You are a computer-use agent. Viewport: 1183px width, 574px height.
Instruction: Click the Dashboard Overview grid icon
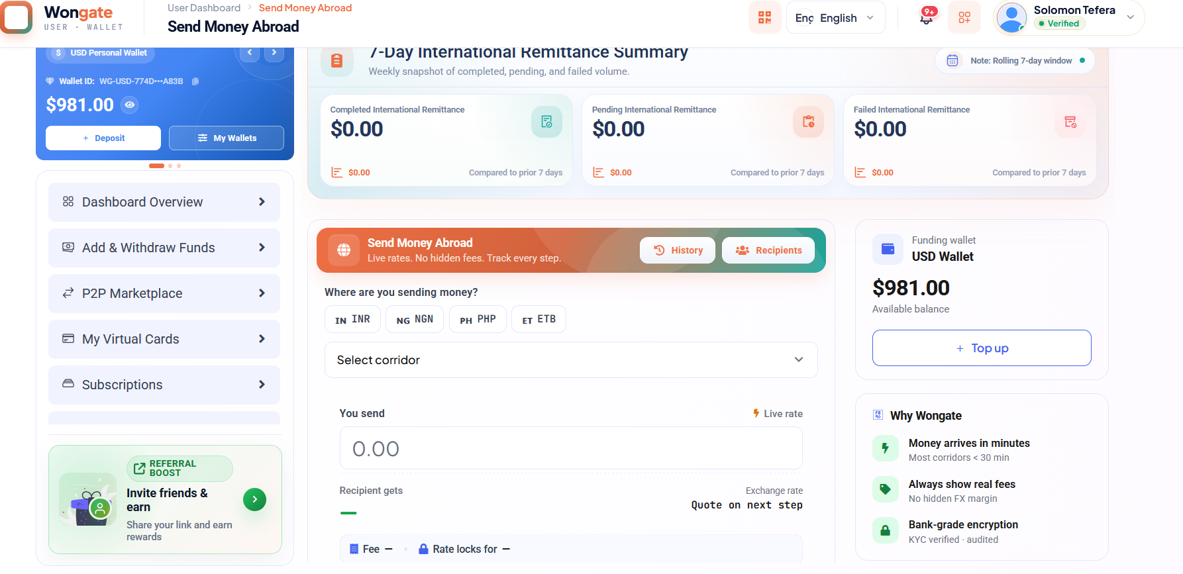(x=68, y=201)
